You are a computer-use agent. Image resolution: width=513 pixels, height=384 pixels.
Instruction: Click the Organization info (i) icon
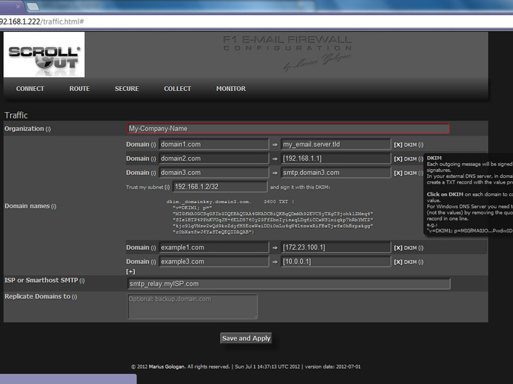point(48,129)
